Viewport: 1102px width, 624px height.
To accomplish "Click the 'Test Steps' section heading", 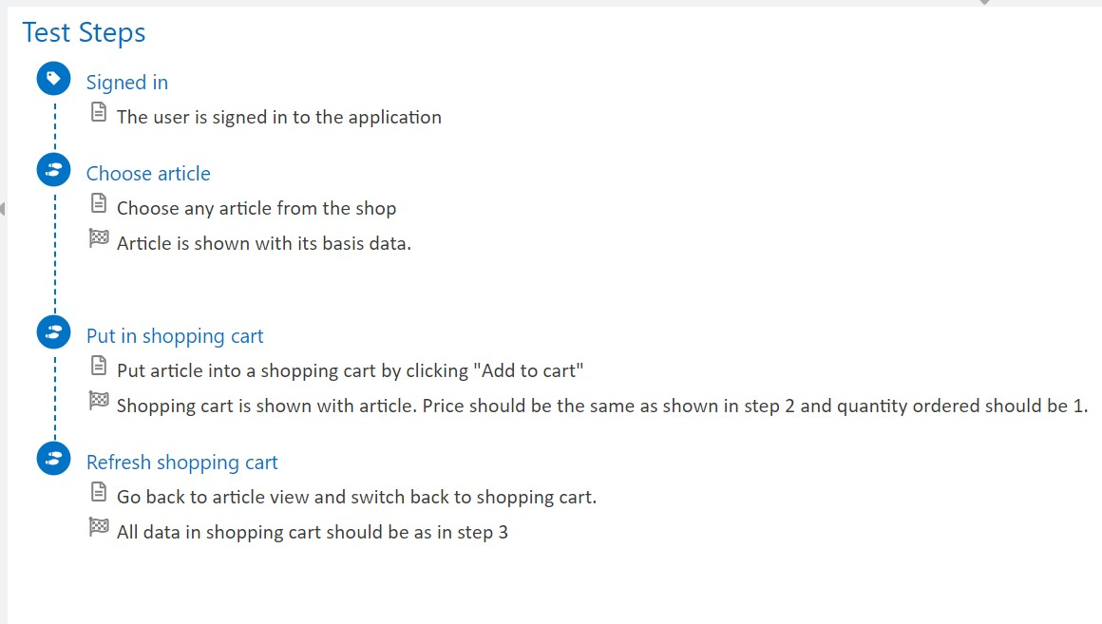I will [x=84, y=32].
